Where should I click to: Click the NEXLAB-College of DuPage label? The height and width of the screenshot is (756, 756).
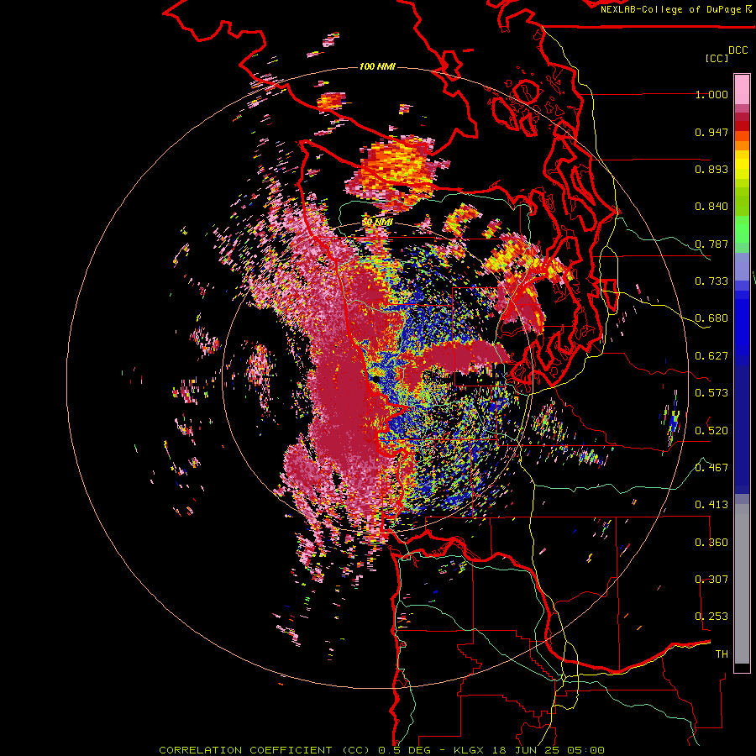point(670,9)
